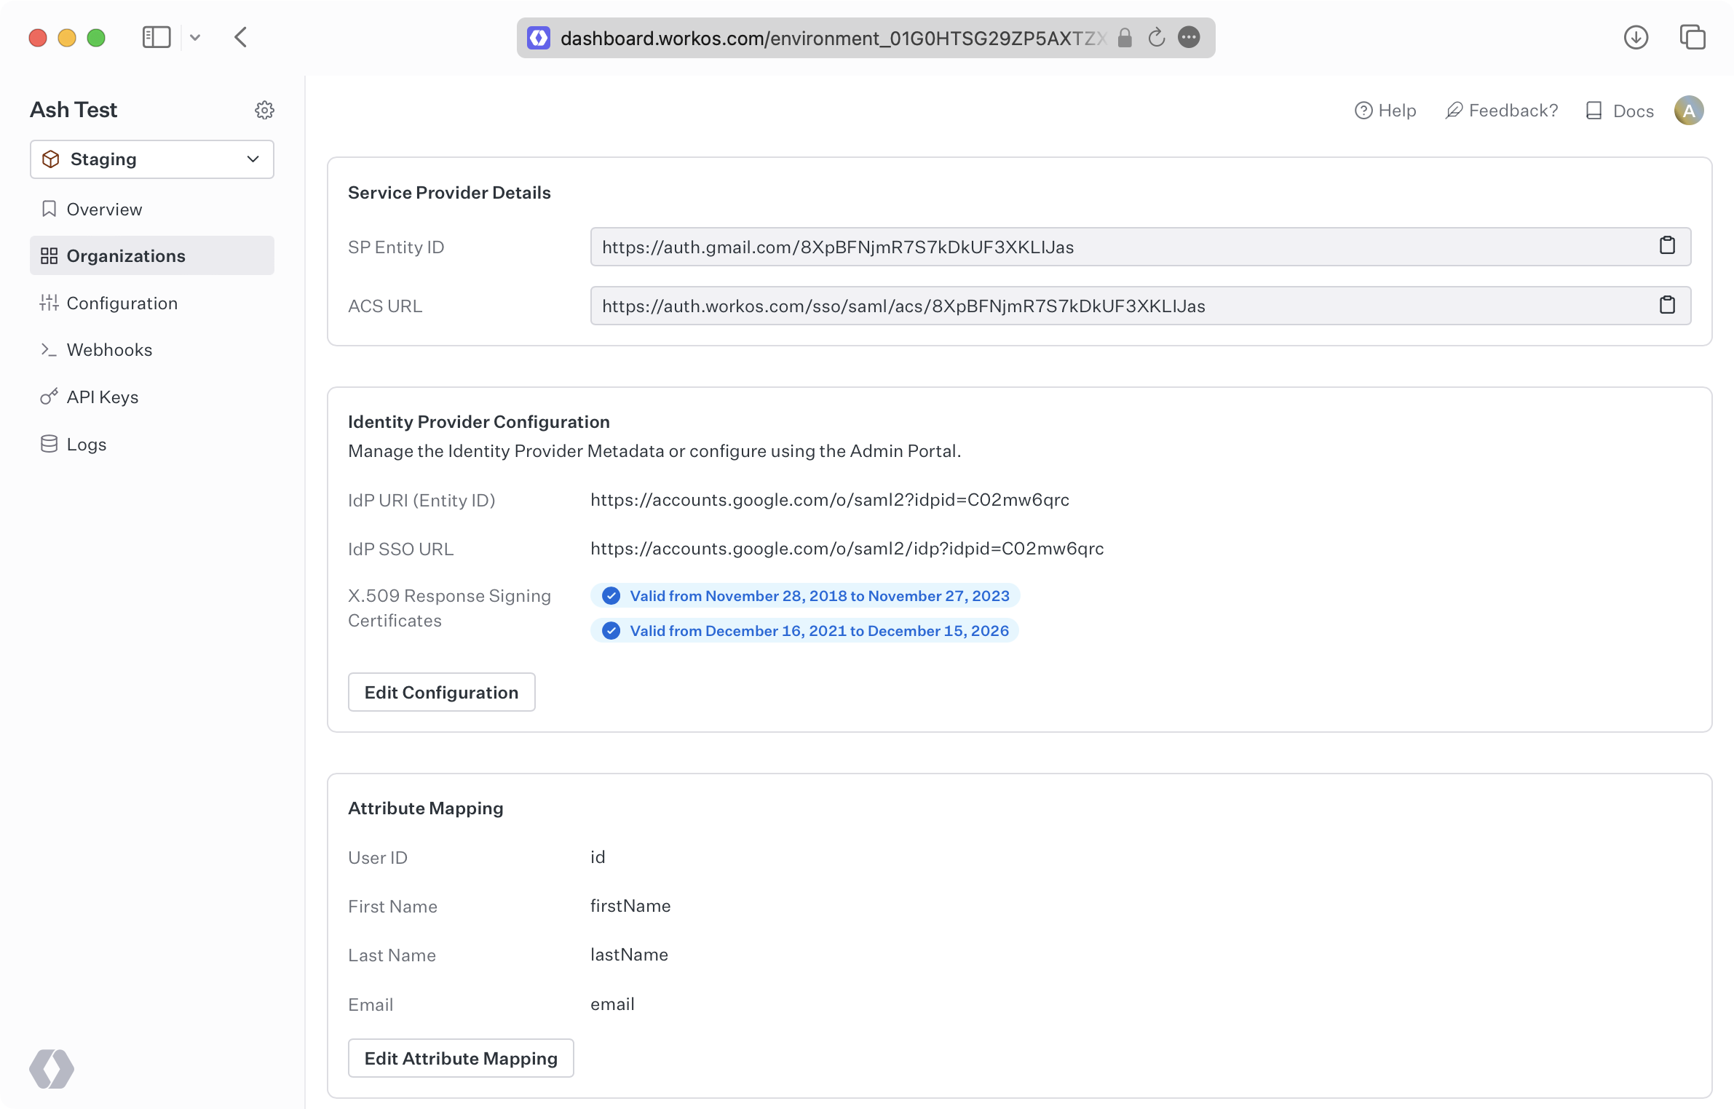
Task: Click the Edit Attribute Mapping button
Action: (x=461, y=1058)
